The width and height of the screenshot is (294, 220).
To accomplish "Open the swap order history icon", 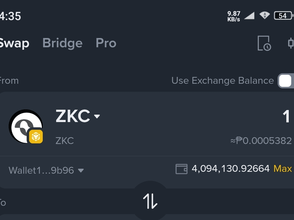I will click(x=264, y=43).
